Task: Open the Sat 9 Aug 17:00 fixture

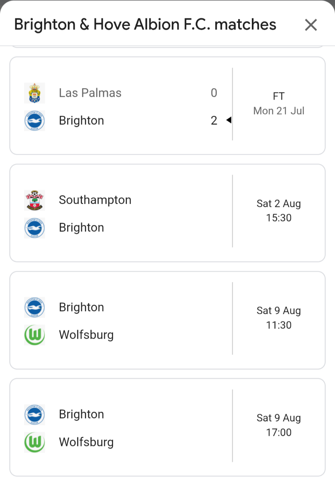Action: click(x=279, y=425)
